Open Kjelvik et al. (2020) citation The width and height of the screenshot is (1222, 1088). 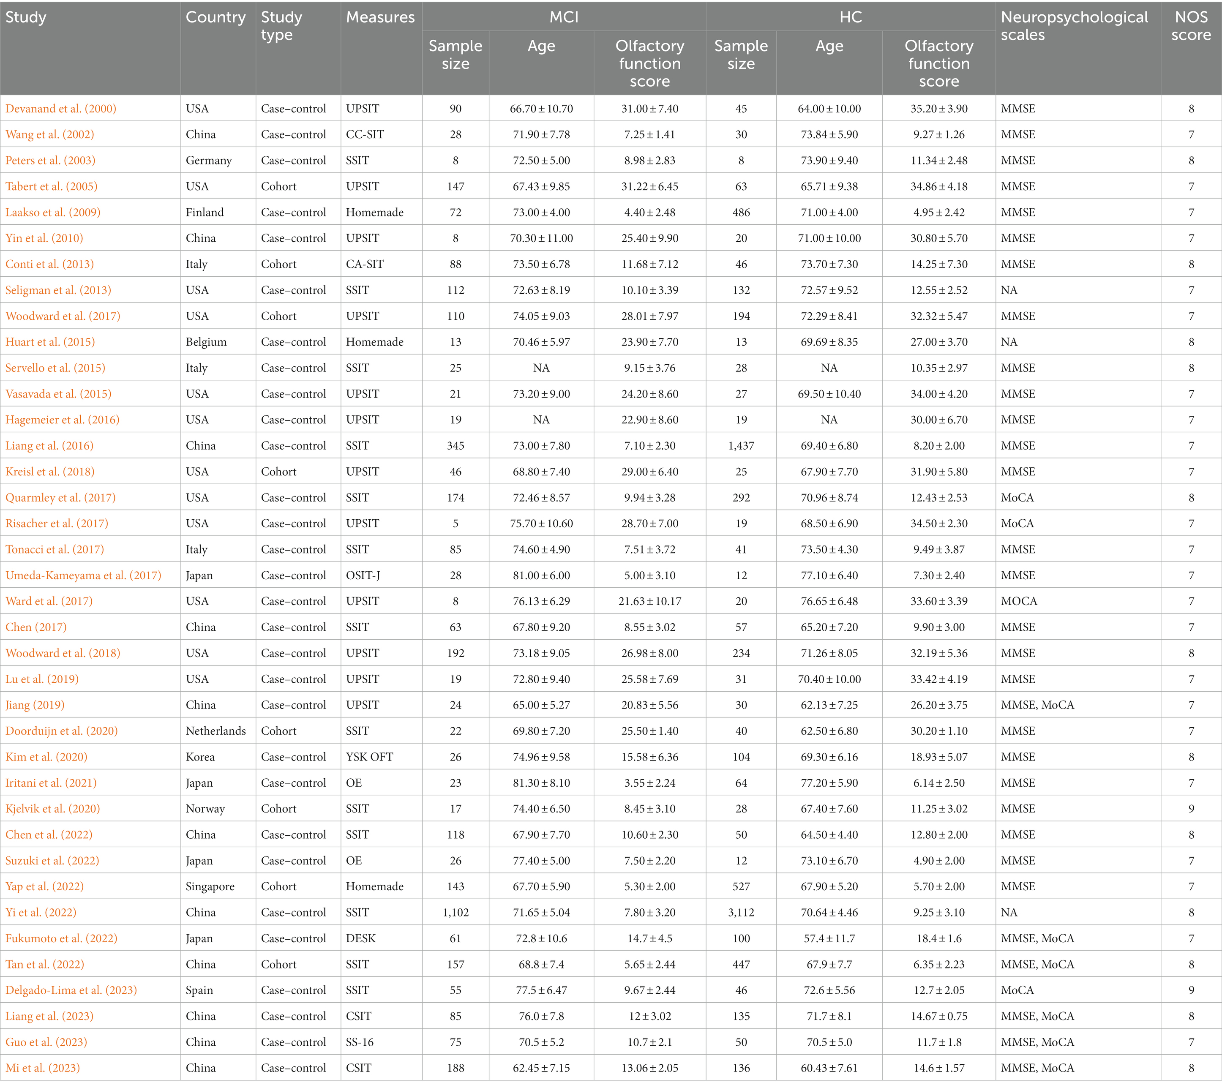click(53, 809)
